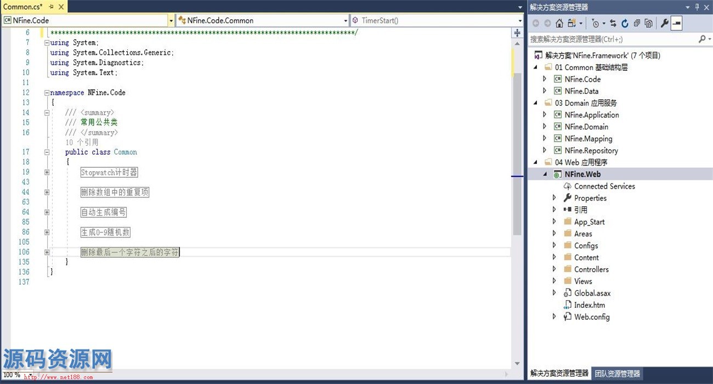
Task: Expand the NFine.Application project node
Action: click(x=544, y=115)
